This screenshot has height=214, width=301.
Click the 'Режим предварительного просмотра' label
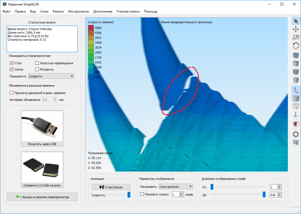point(186,22)
